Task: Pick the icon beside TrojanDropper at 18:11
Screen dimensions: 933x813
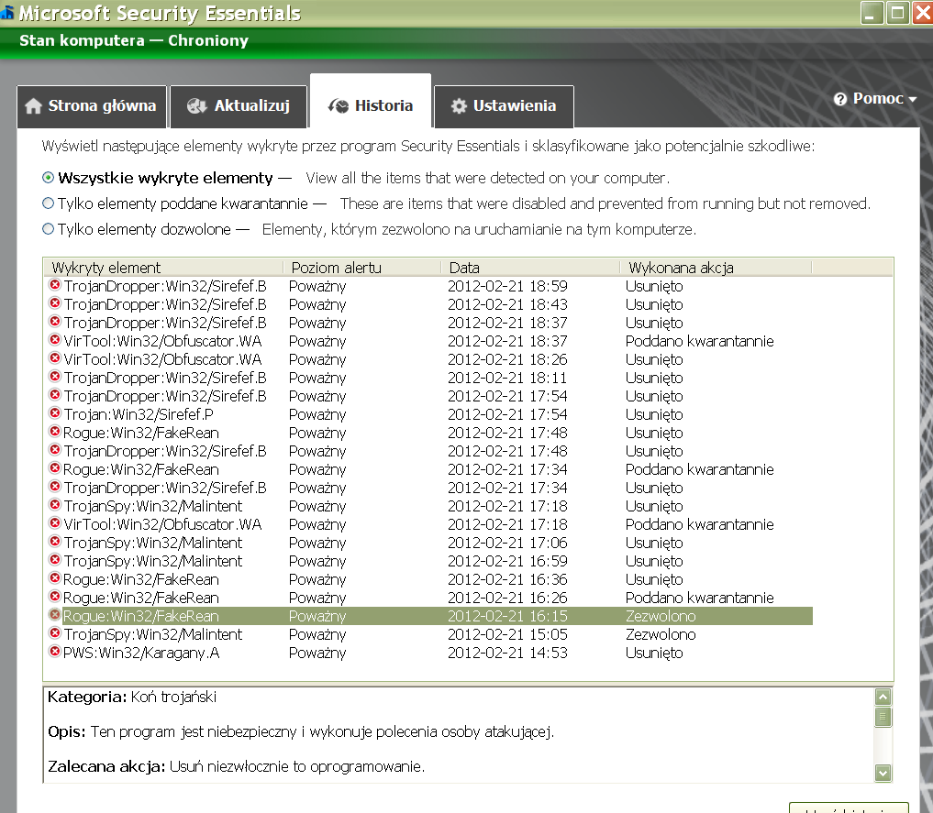Action: click(55, 377)
